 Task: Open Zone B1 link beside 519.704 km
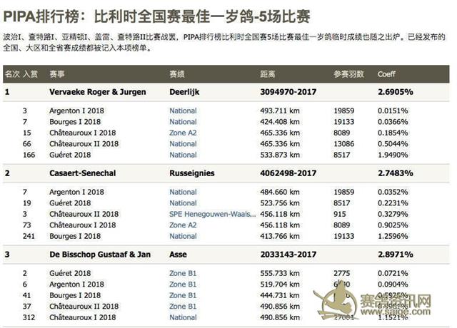point(183,285)
